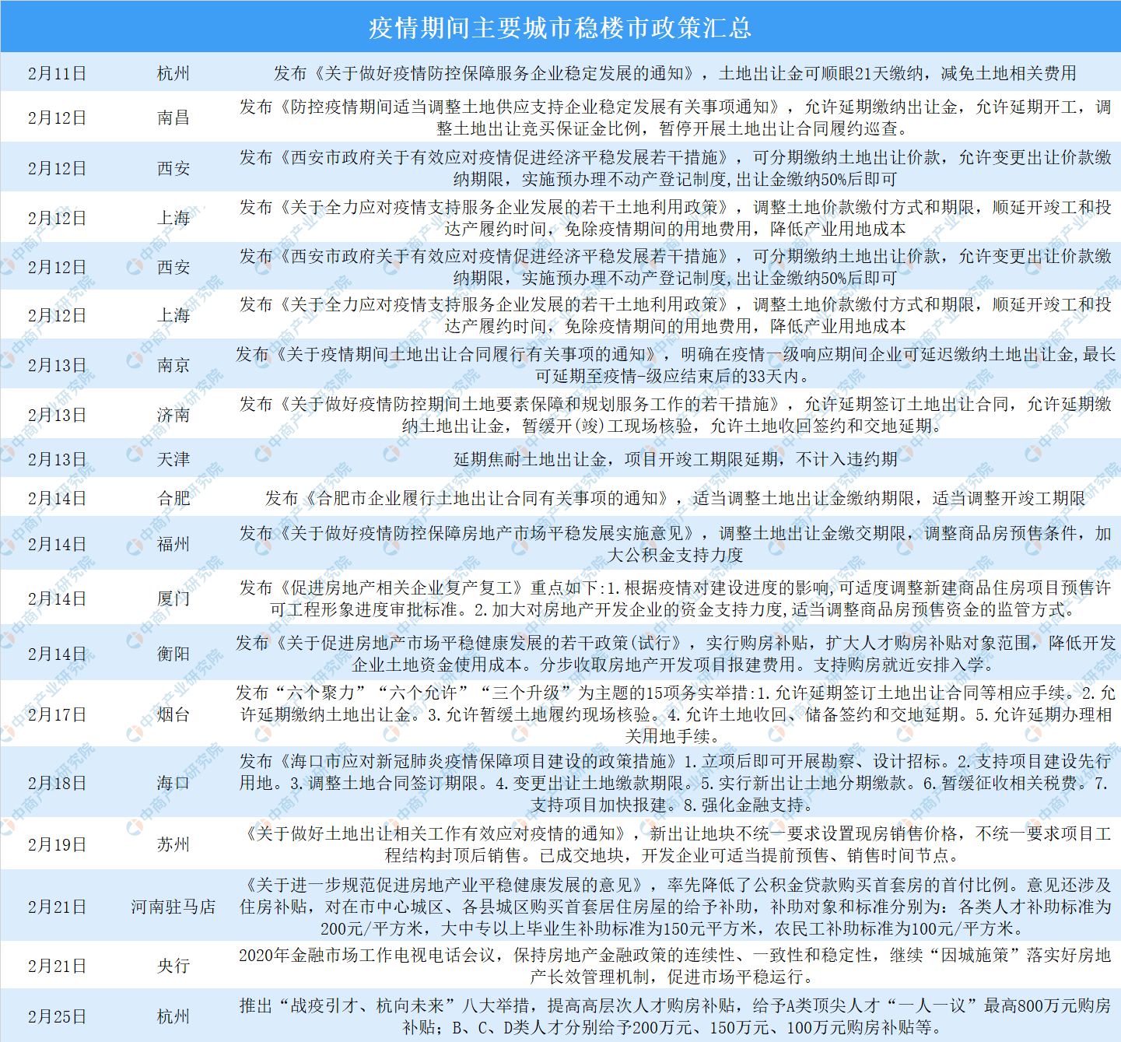Select the 福州 city label
The image size is (1121, 1042).
173,545
